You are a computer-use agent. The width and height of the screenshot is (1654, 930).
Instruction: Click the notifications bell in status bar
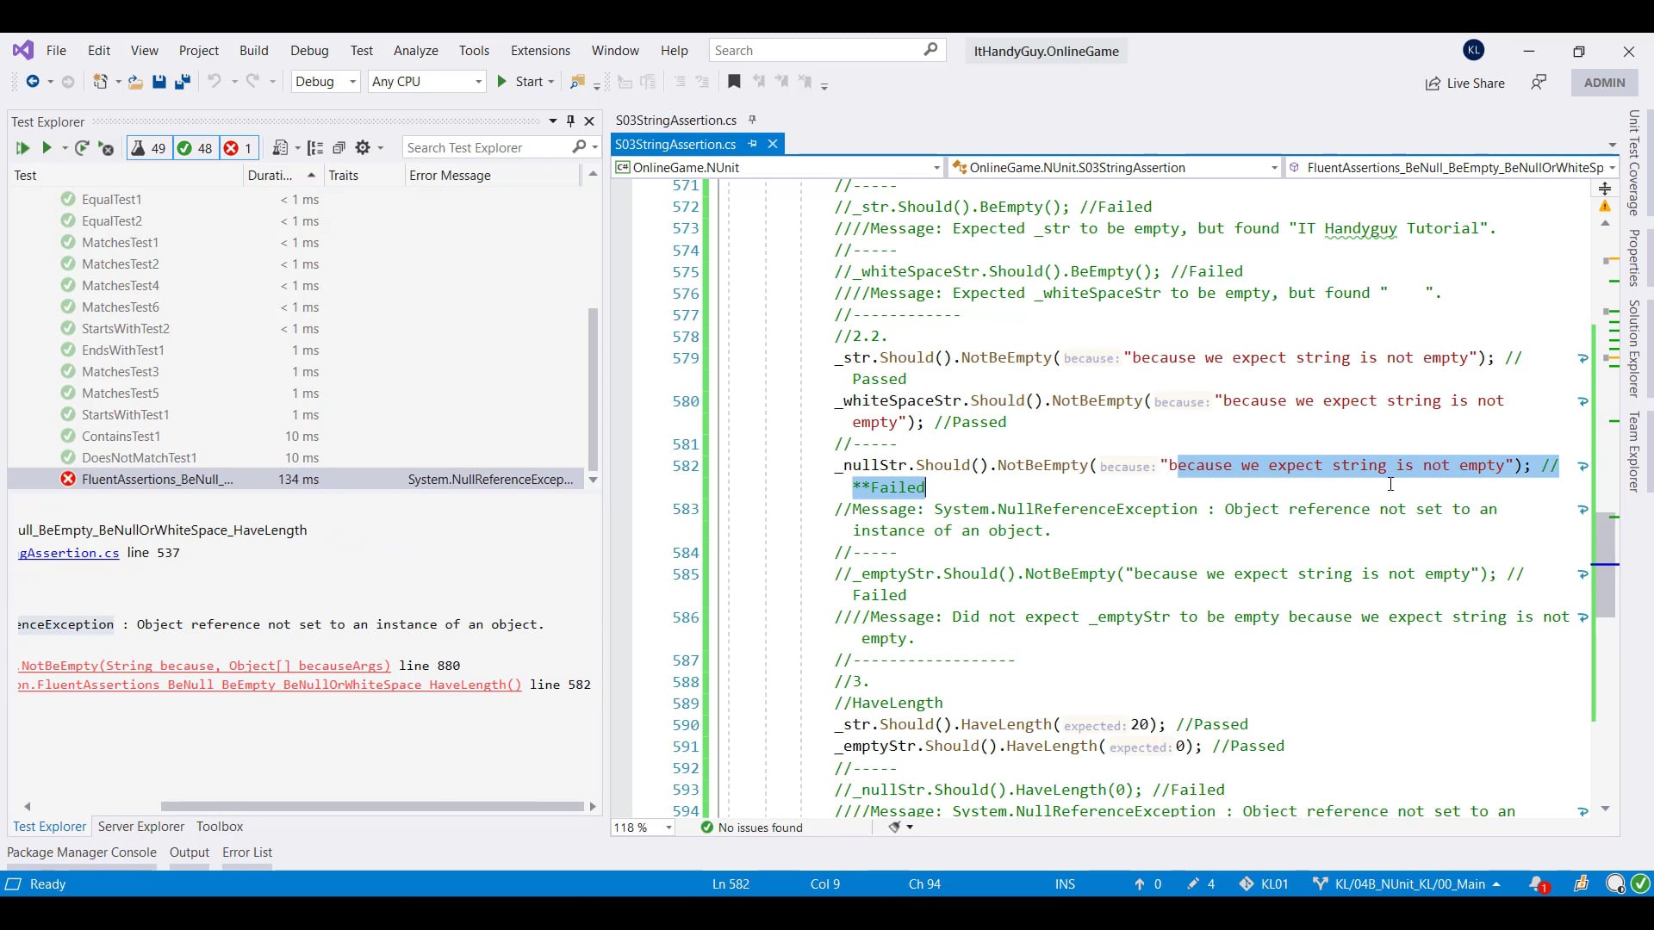(1539, 884)
